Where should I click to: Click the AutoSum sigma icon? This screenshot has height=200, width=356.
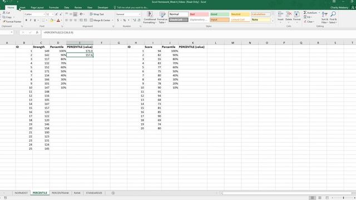click(x=305, y=13)
